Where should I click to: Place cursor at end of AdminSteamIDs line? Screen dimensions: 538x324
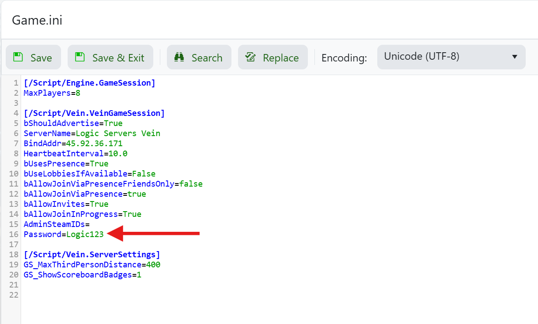tap(90, 224)
